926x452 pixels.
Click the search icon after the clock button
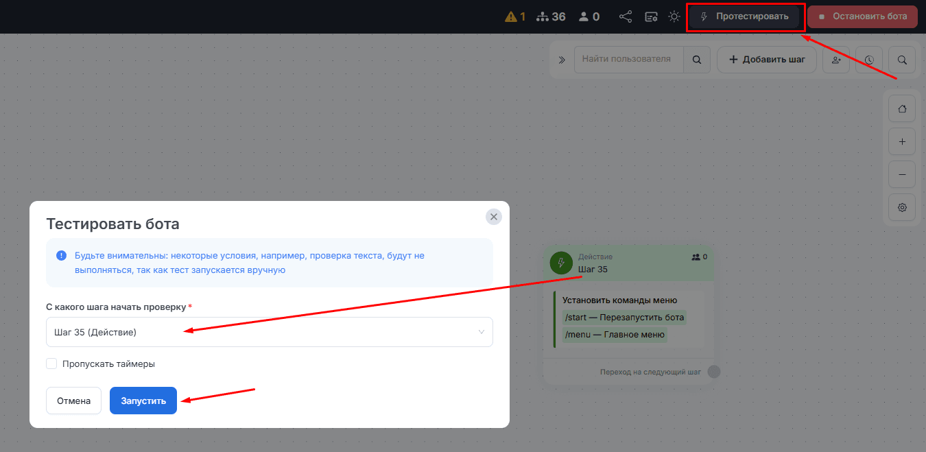902,60
